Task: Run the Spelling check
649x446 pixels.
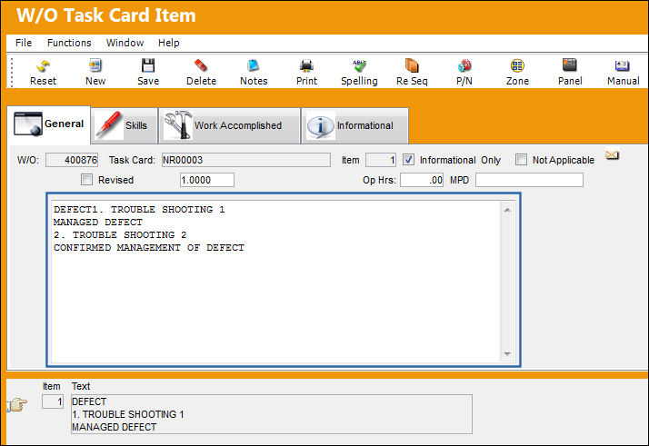Action: coord(359,72)
